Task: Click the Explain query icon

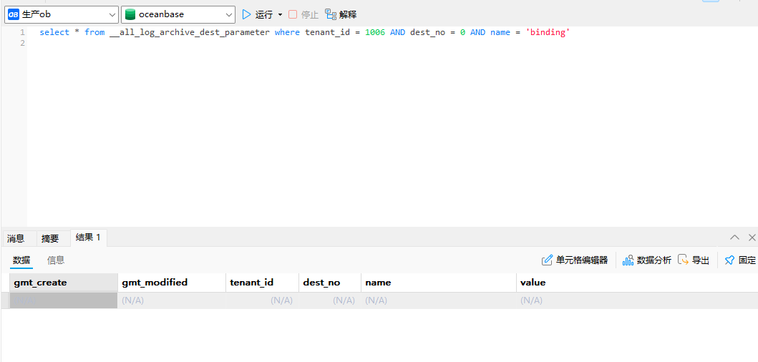Action: pos(330,14)
